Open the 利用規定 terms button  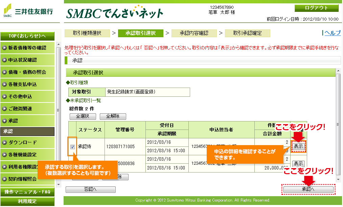pyautogui.click(x=27, y=201)
